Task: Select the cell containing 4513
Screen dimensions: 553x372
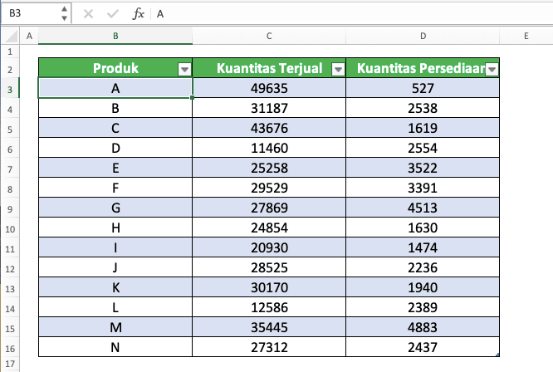Action: 423,208
